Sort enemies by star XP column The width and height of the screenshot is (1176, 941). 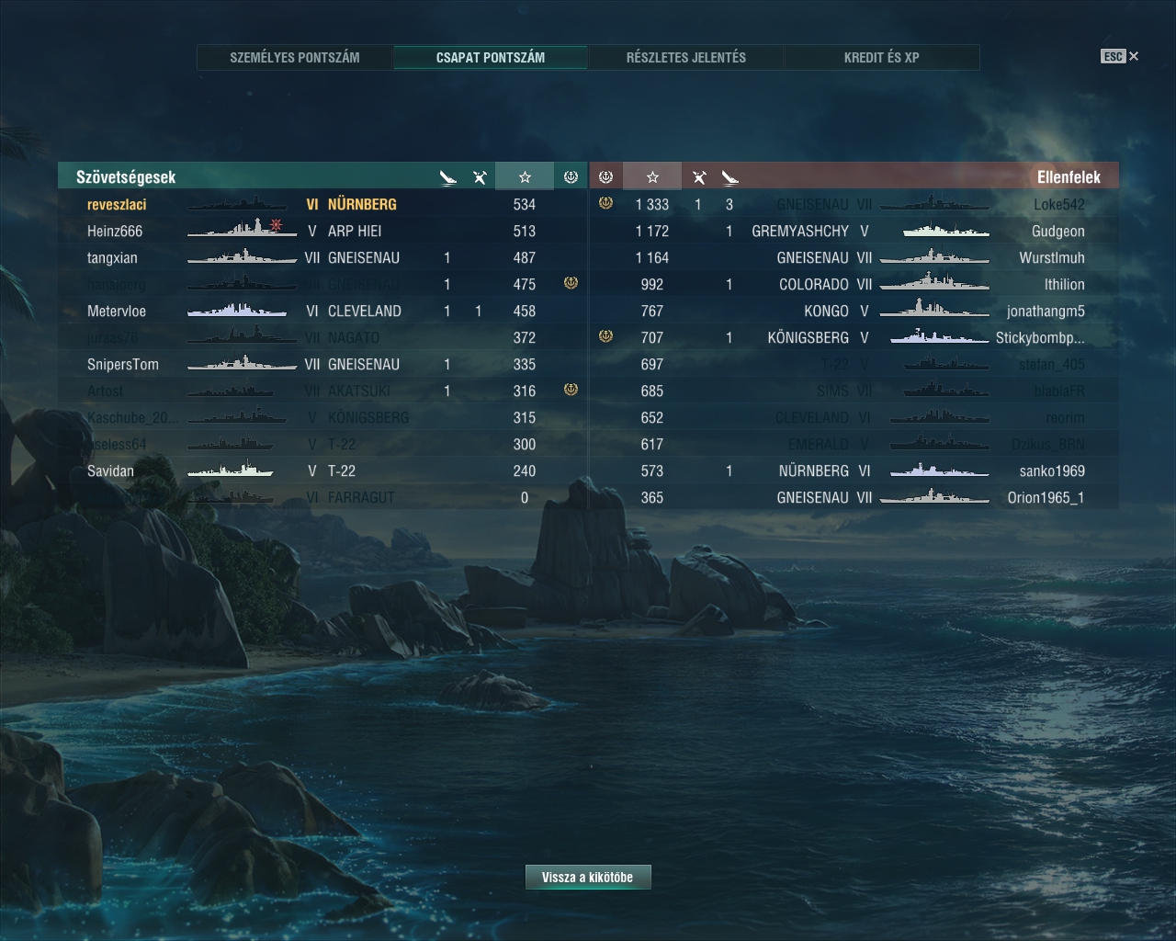(652, 176)
